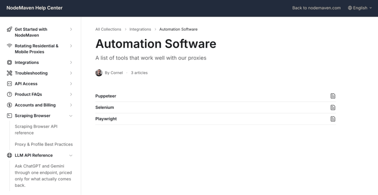This screenshot has height=195, width=378.
Task: Click Cornel's author avatar
Action: [99, 73]
